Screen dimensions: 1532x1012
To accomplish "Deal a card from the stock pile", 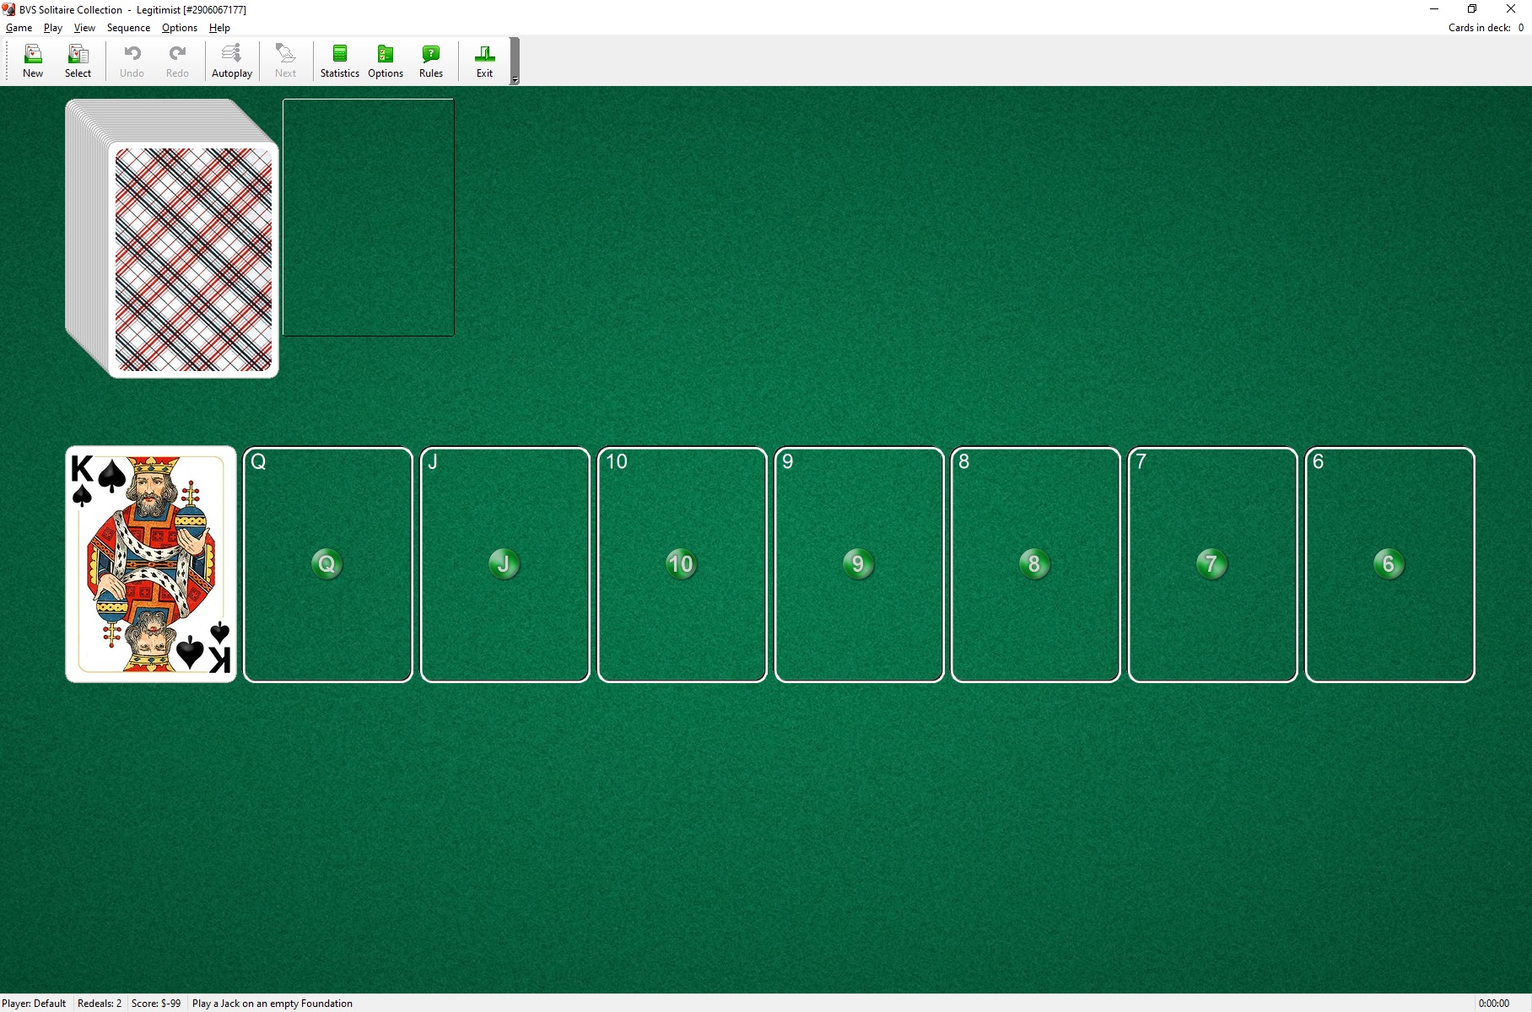I will coord(193,260).
